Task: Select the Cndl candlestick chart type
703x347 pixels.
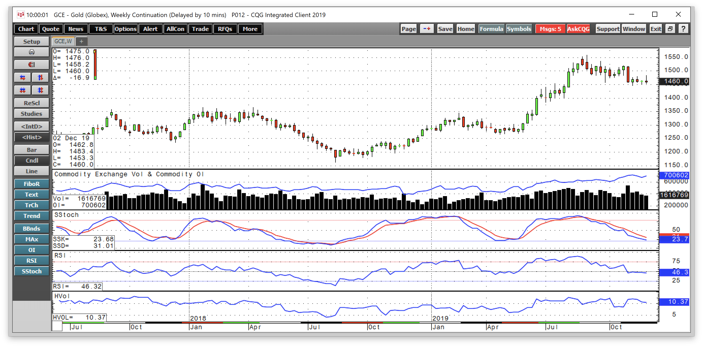Action: click(x=32, y=161)
